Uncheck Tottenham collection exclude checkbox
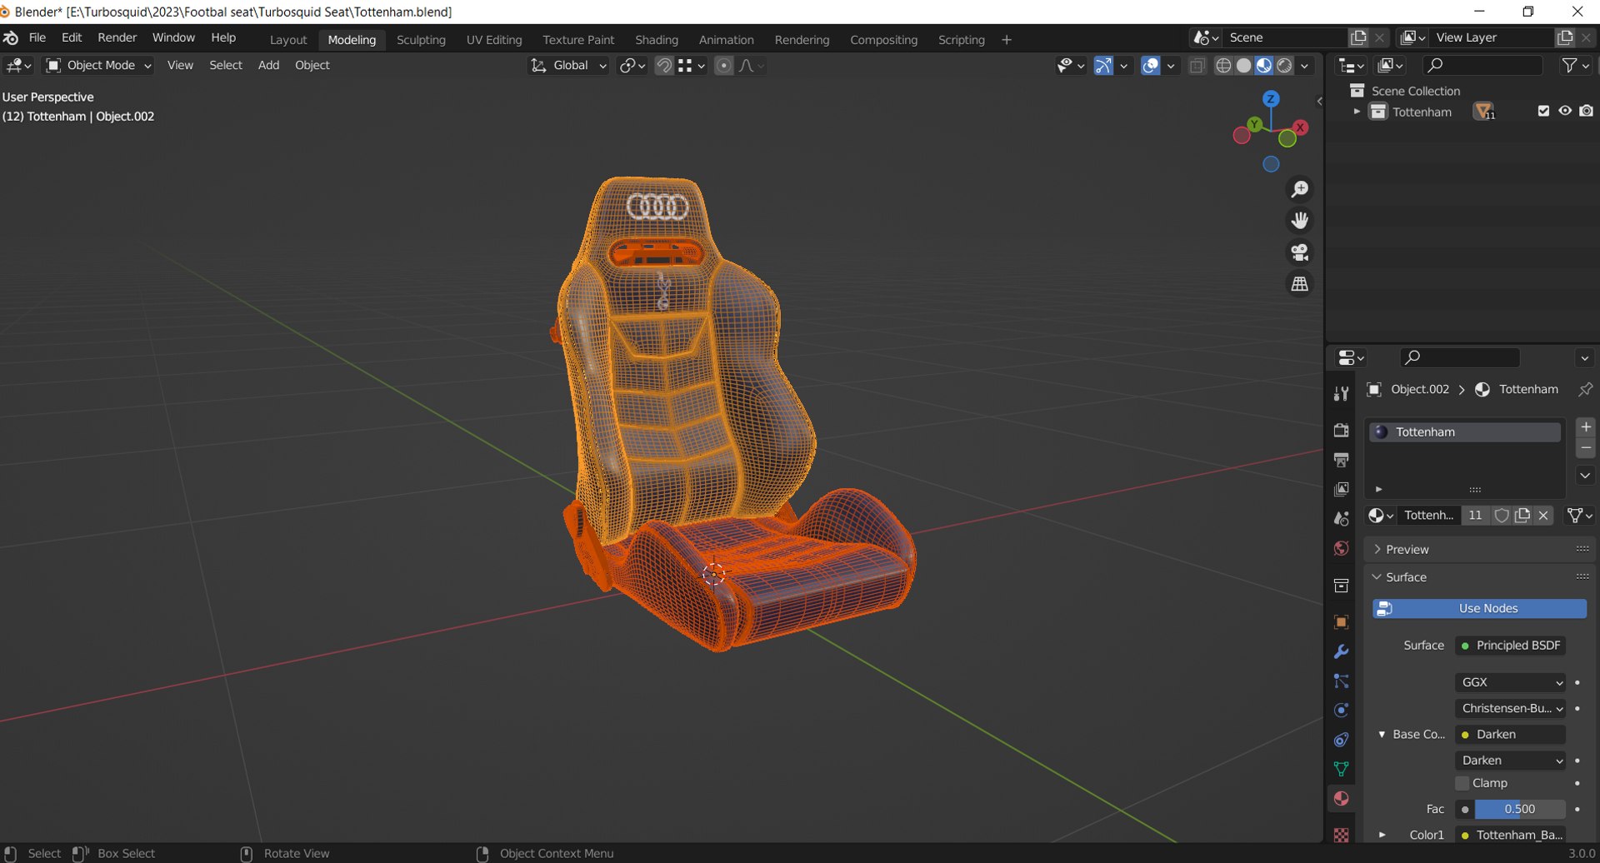 click(x=1543, y=111)
